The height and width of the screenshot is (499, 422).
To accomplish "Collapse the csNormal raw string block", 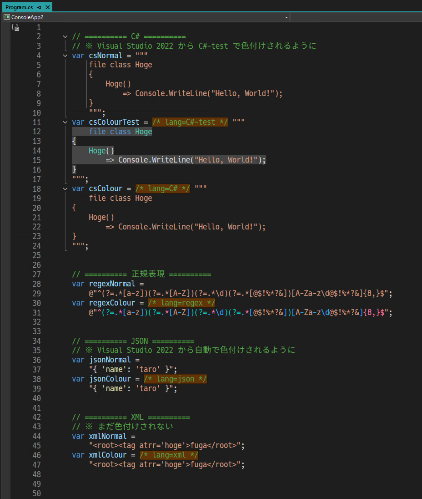I will click(65, 56).
